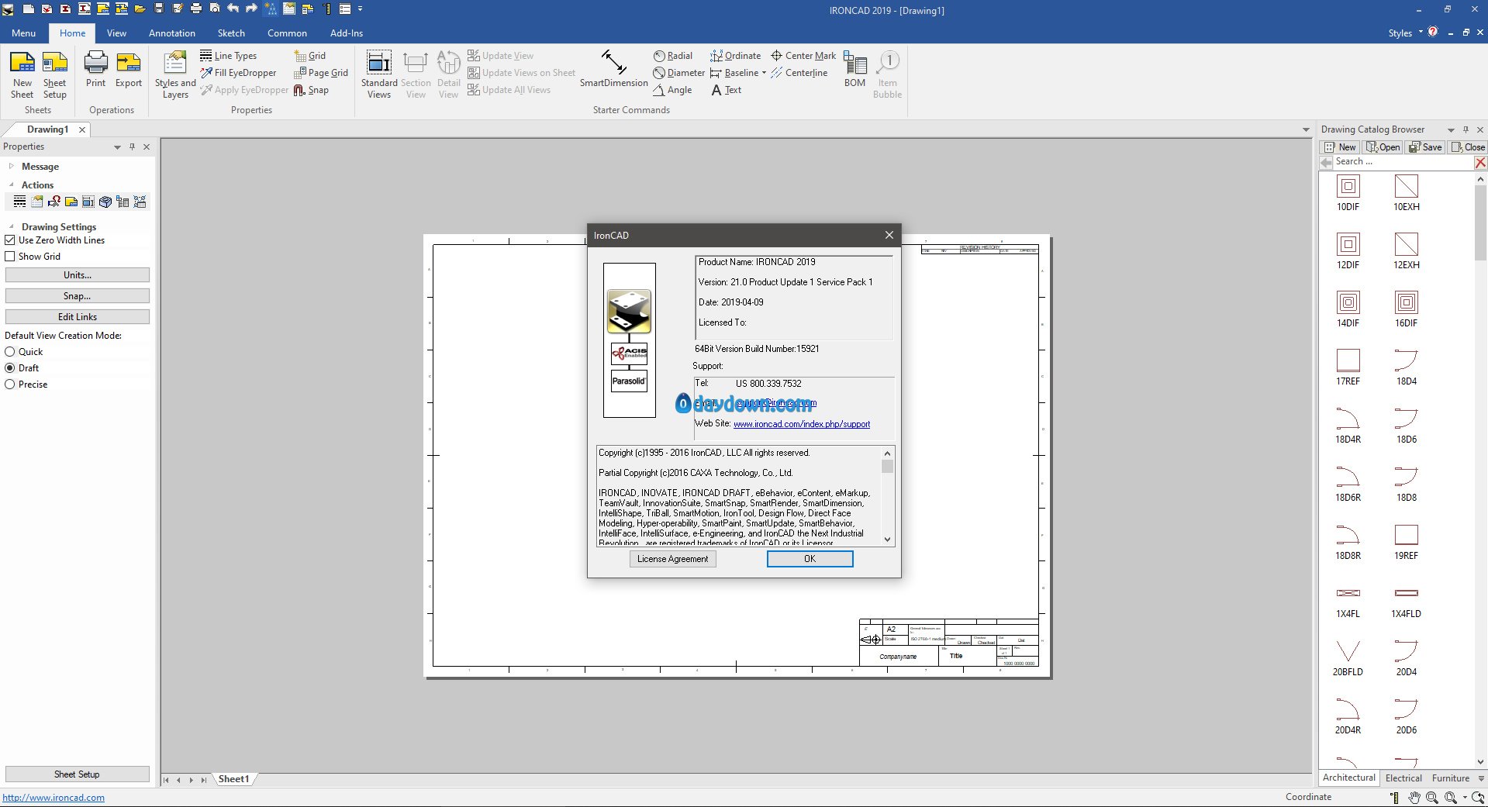This screenshot has height=807, width=1488.
Task: Select the Ordinate dimension tool
Action: tap(735, 56)
